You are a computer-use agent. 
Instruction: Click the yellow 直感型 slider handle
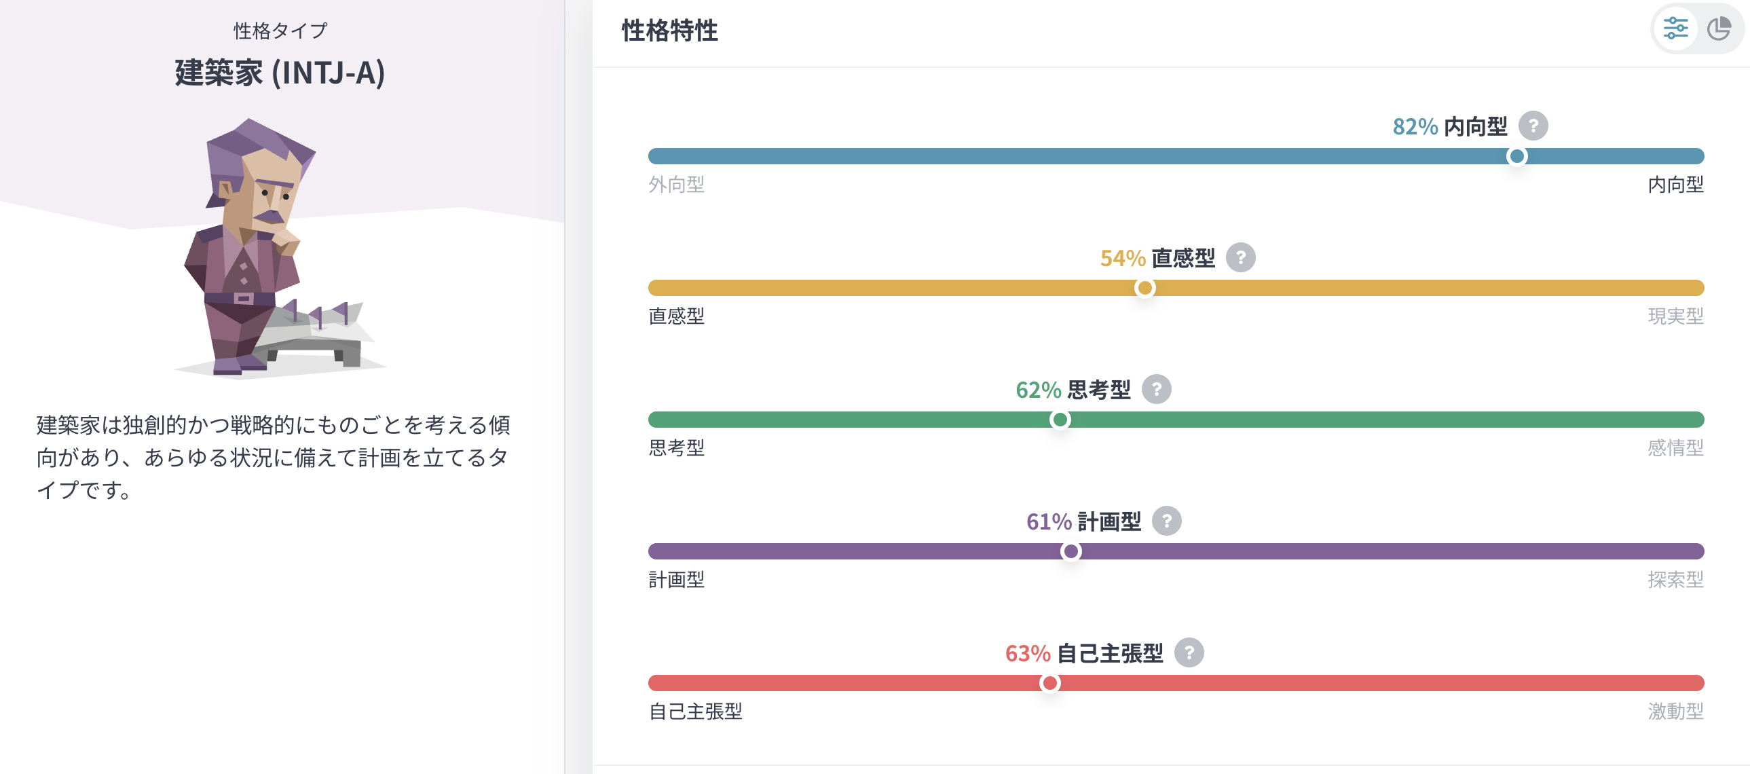[1144, 288]
